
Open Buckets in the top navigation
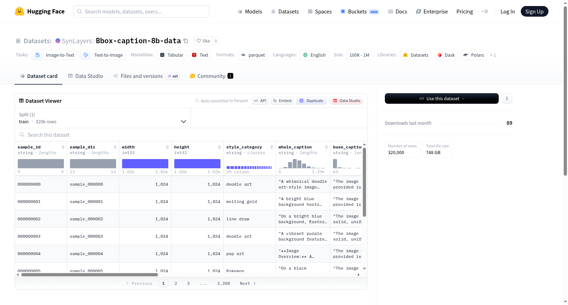pyautogui.click(x=360, y=11)
